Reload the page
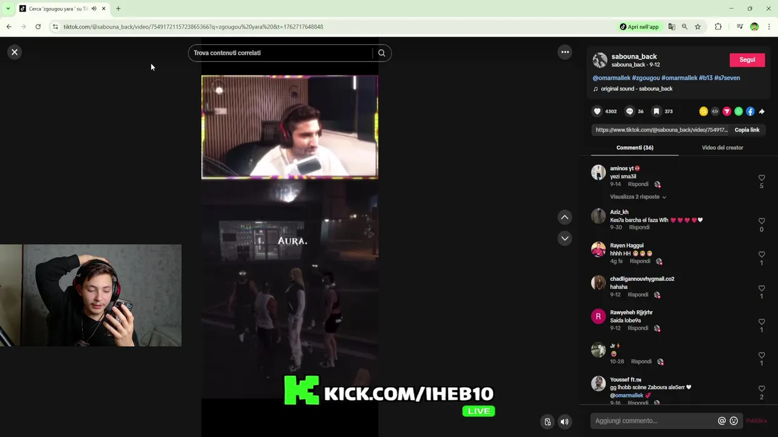Viewport: 778px width, 437px height. 38,27
